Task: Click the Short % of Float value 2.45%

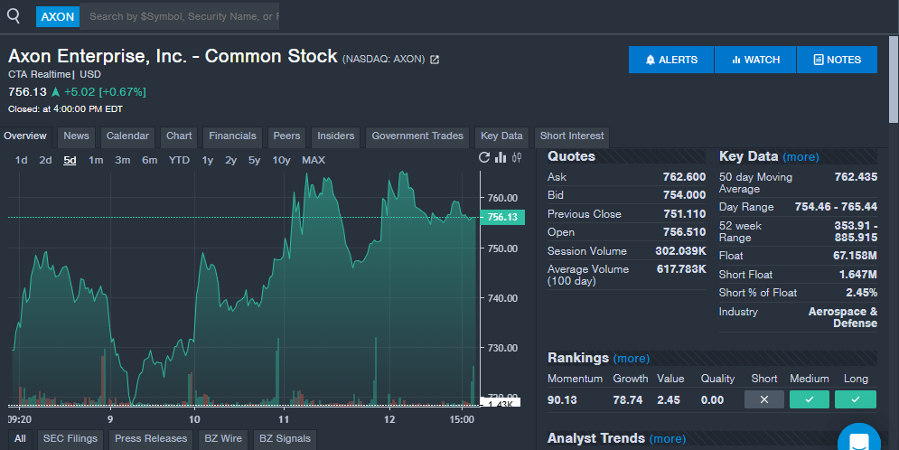Action: [x=861, y=293]
